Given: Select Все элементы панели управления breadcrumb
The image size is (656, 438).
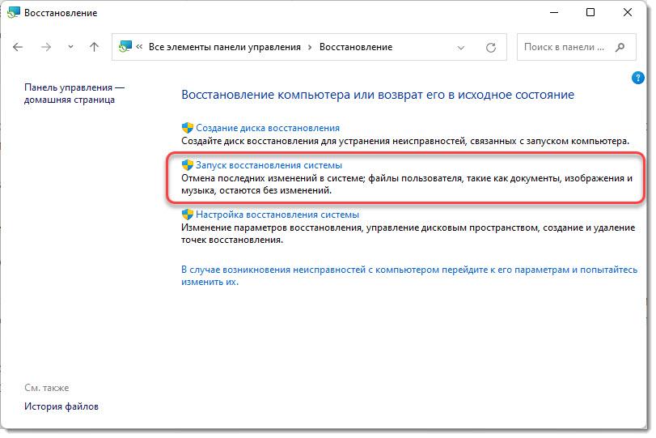Looking at the screenshot, I should [x=223, y=47].
